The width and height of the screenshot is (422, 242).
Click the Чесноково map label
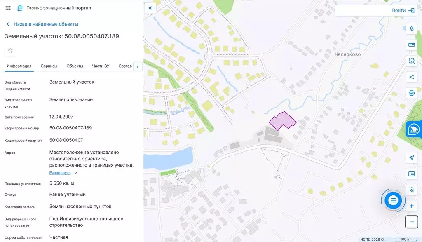pos(348,54)
